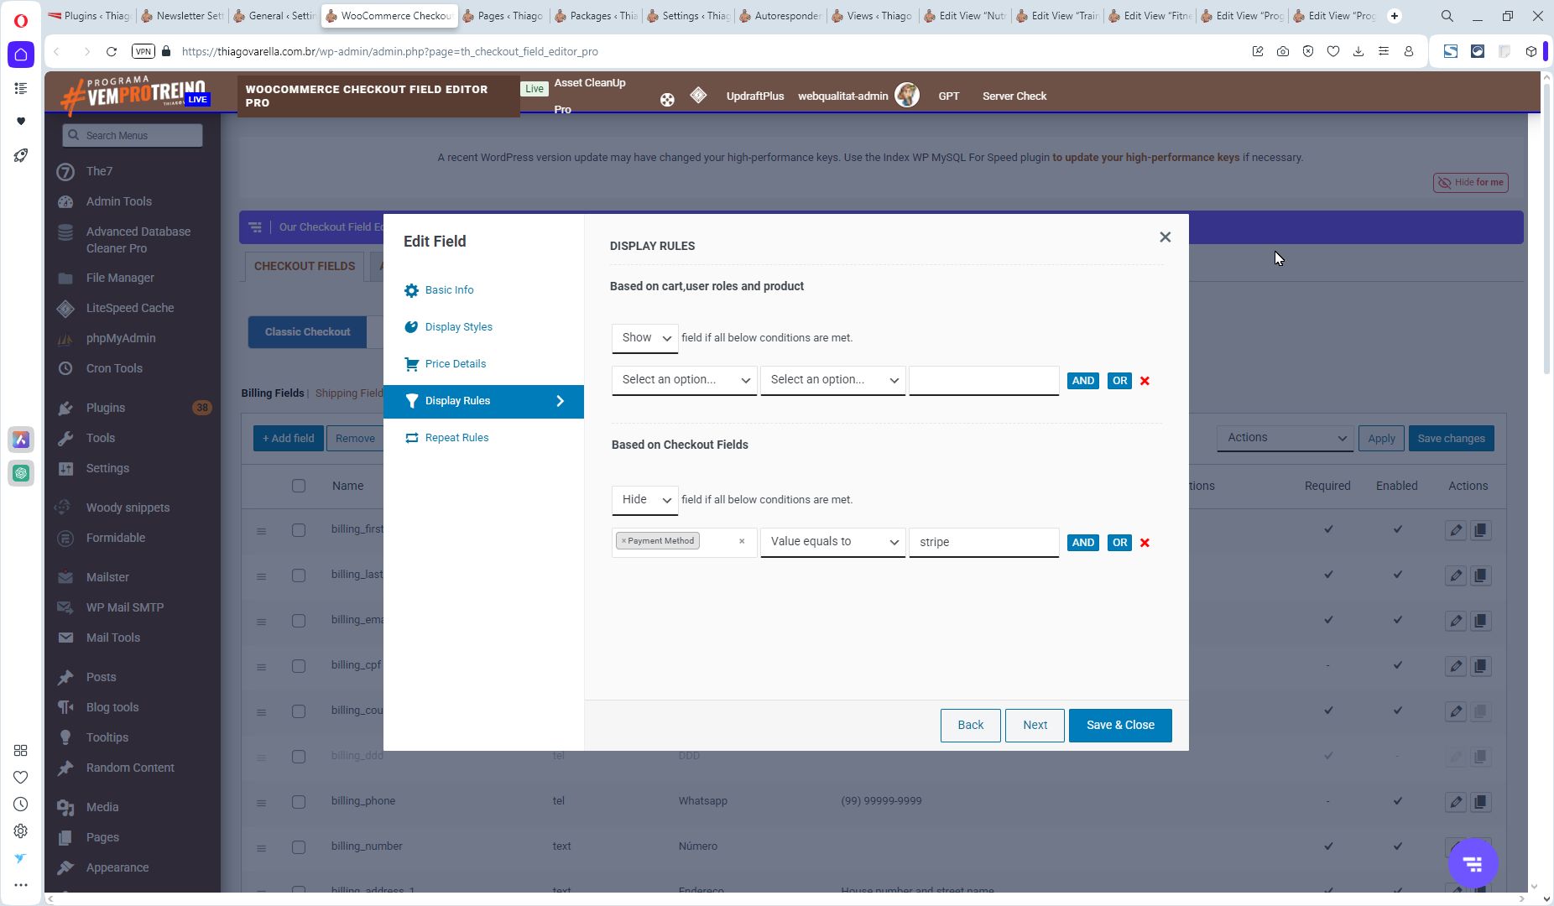Click the Search Menus field

133,136
